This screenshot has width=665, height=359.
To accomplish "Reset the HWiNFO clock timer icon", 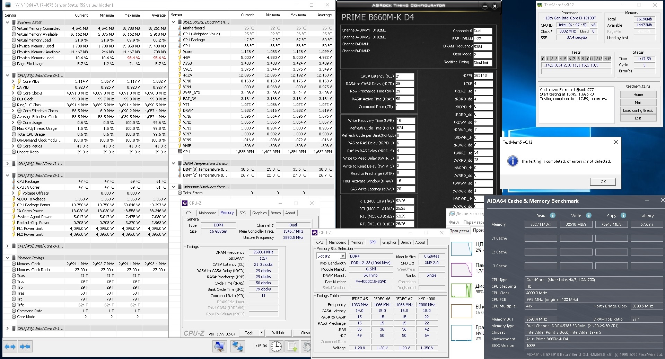I will click(x=276, y=346).
